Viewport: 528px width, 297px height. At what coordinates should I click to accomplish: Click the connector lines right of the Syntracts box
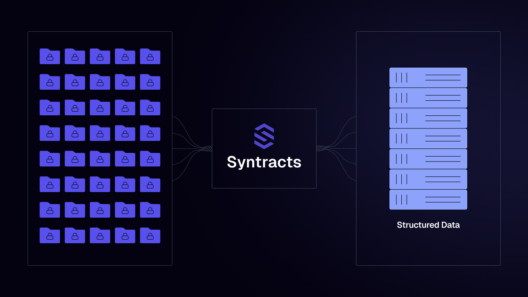click(334, 147)
